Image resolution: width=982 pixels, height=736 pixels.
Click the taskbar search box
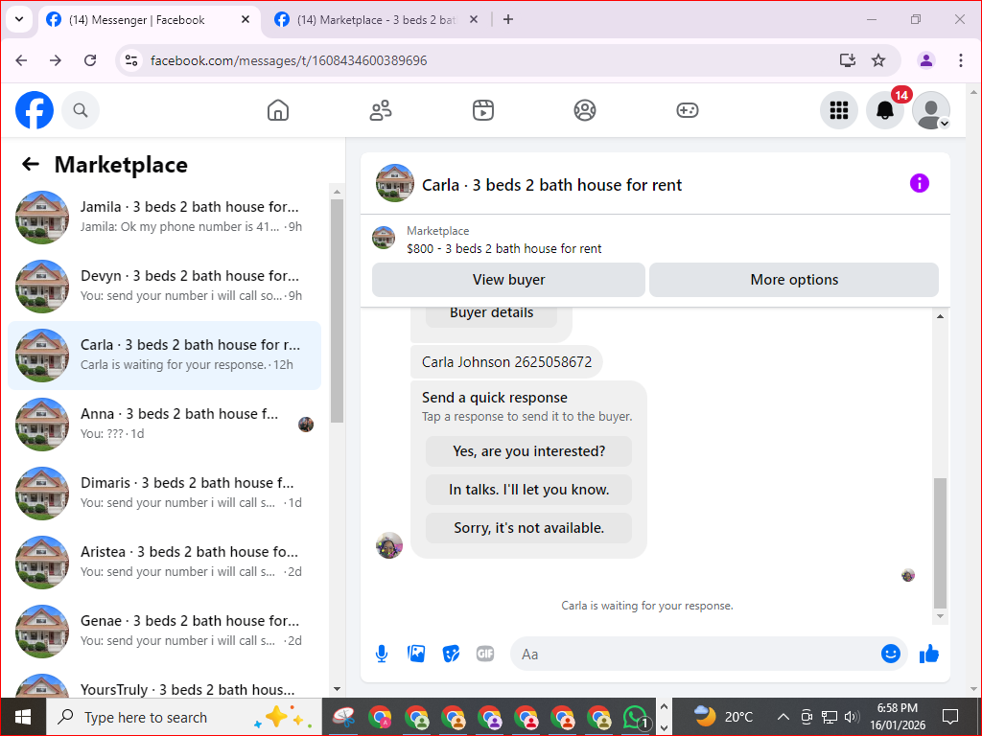[183, 717]
